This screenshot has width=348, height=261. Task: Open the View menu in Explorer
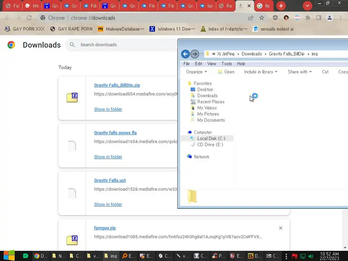[x=211, y=64]
